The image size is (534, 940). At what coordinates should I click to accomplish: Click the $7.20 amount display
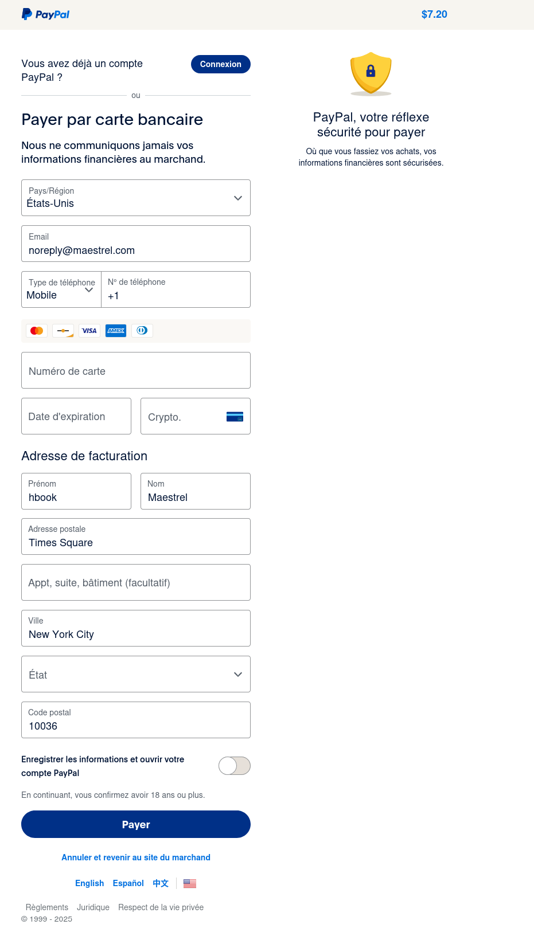434,14
